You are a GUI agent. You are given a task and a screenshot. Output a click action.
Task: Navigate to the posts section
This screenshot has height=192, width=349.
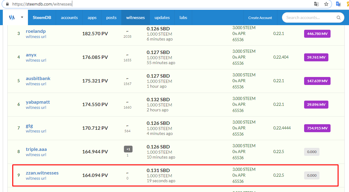[x=111, y=17]
